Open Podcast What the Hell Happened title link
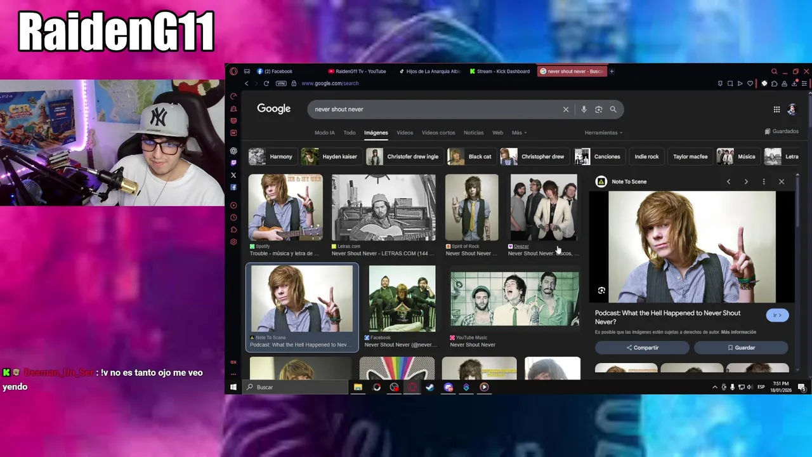 click(x=667, y=317)
